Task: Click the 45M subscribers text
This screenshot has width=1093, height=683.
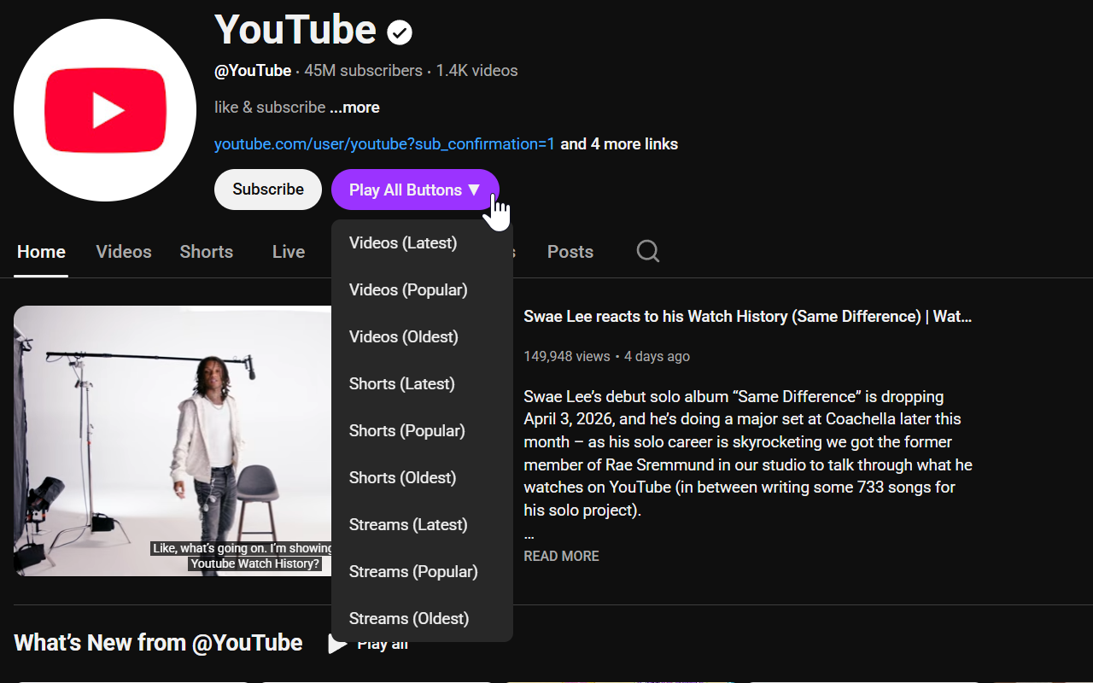Action: (x=363, y=71)
